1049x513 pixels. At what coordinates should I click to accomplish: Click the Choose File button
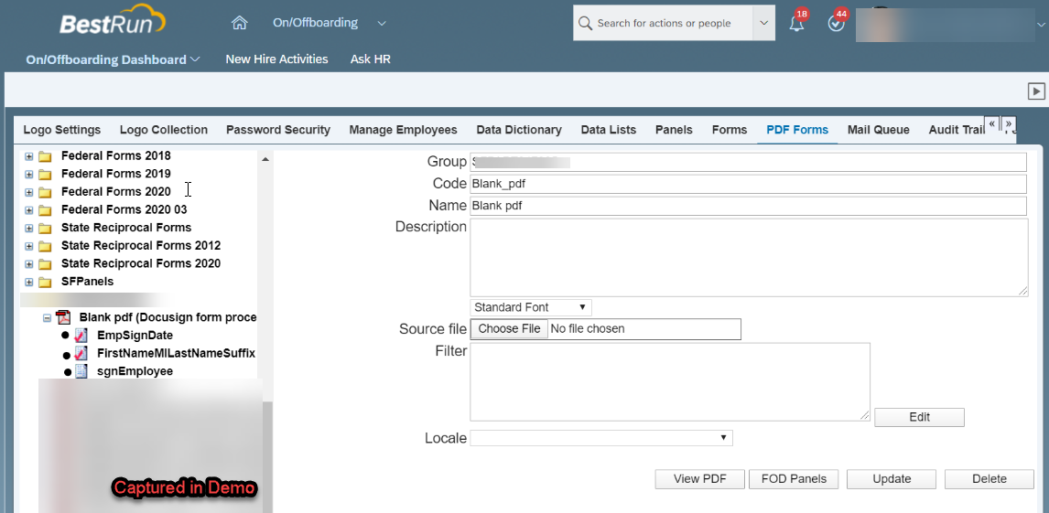[x=509, y=328]
